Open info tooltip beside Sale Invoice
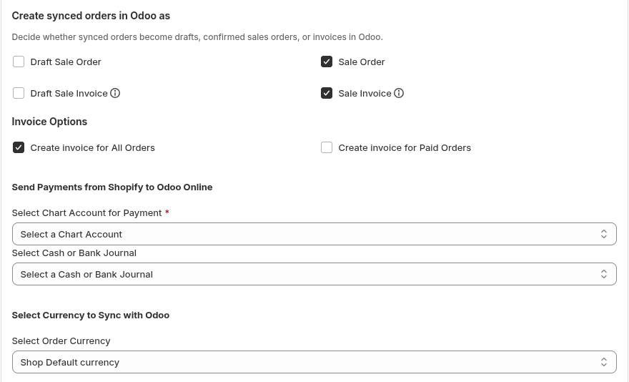Screen dimensions: 629x382 tap(399, 93)
